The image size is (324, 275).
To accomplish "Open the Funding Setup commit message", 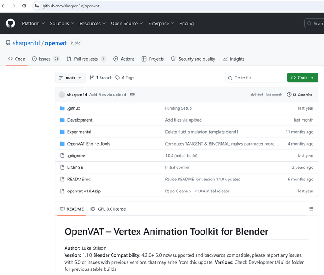I will [x=179, y=108].
